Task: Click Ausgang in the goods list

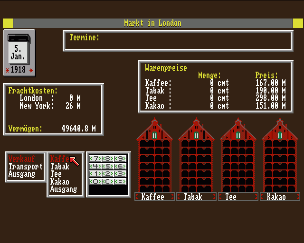Action: (64, 189)
